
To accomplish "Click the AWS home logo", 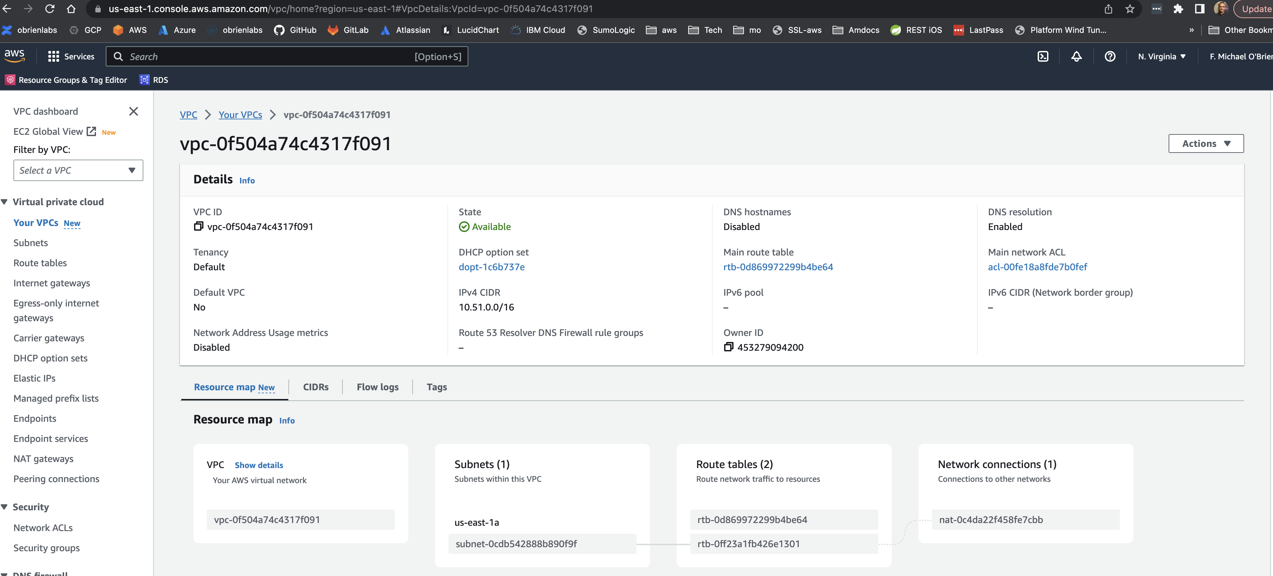I will coord(14,56).
